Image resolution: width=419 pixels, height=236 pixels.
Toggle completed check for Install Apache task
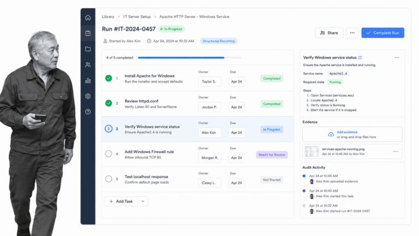click(109, 78)
